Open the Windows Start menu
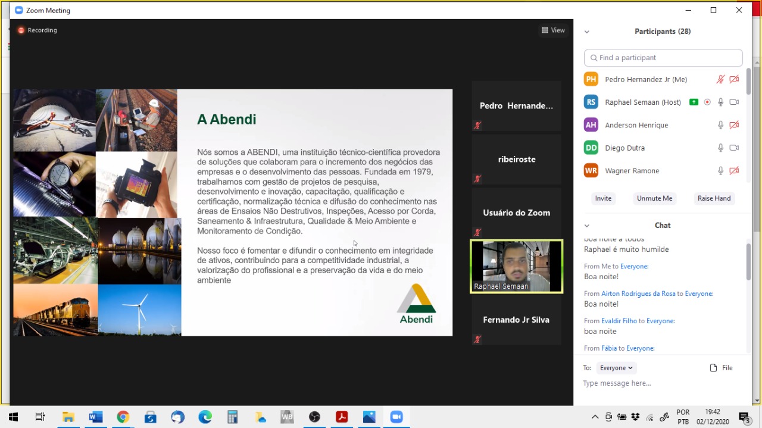Image resolution: width=762 pixels, height=428 pixels. (x=13, y=417)
